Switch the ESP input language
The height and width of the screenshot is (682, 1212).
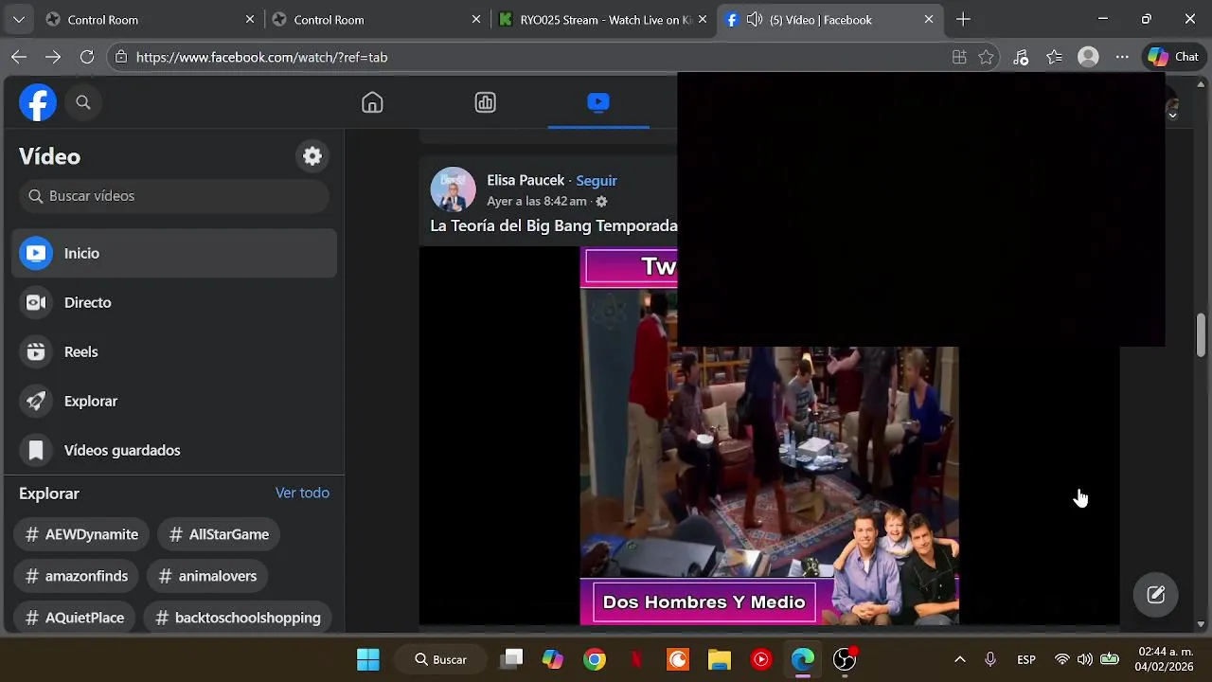[1026, 659]
